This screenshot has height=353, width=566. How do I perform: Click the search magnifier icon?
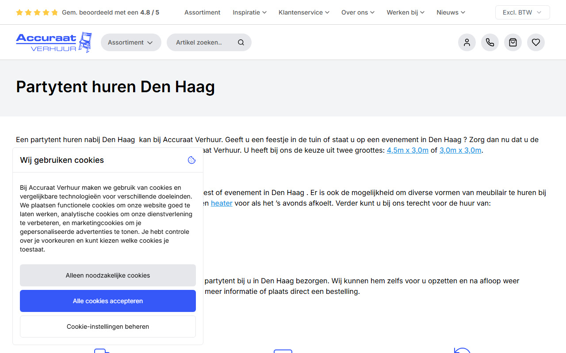[x=241, y=42]
